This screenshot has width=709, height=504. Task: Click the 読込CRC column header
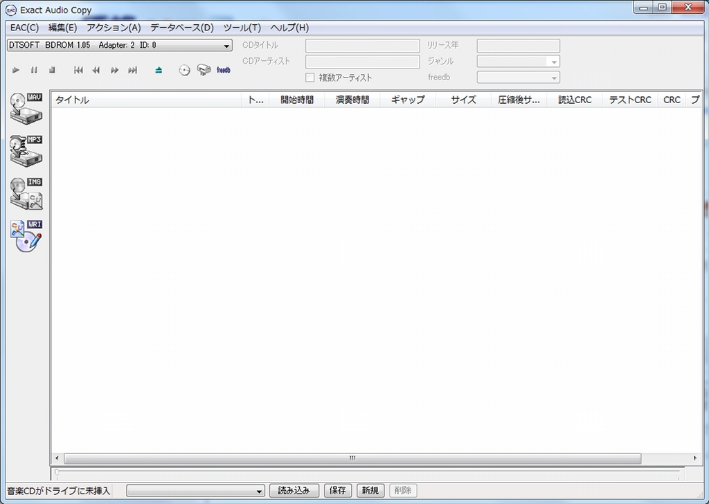(x=575, y=100)
